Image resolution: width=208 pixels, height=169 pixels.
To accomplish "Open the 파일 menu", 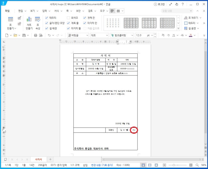I will pyautogui.click(x=7, y=11).
